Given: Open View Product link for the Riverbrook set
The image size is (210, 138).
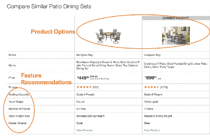Looking at the screenshot, I should click(84, 130).
